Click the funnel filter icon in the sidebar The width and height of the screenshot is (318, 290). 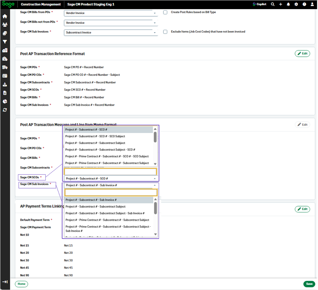pos(5,41)
